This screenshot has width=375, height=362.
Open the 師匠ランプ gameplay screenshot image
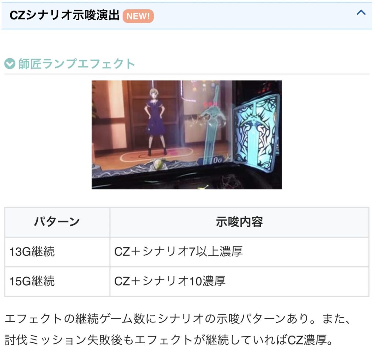click(186, 135)
